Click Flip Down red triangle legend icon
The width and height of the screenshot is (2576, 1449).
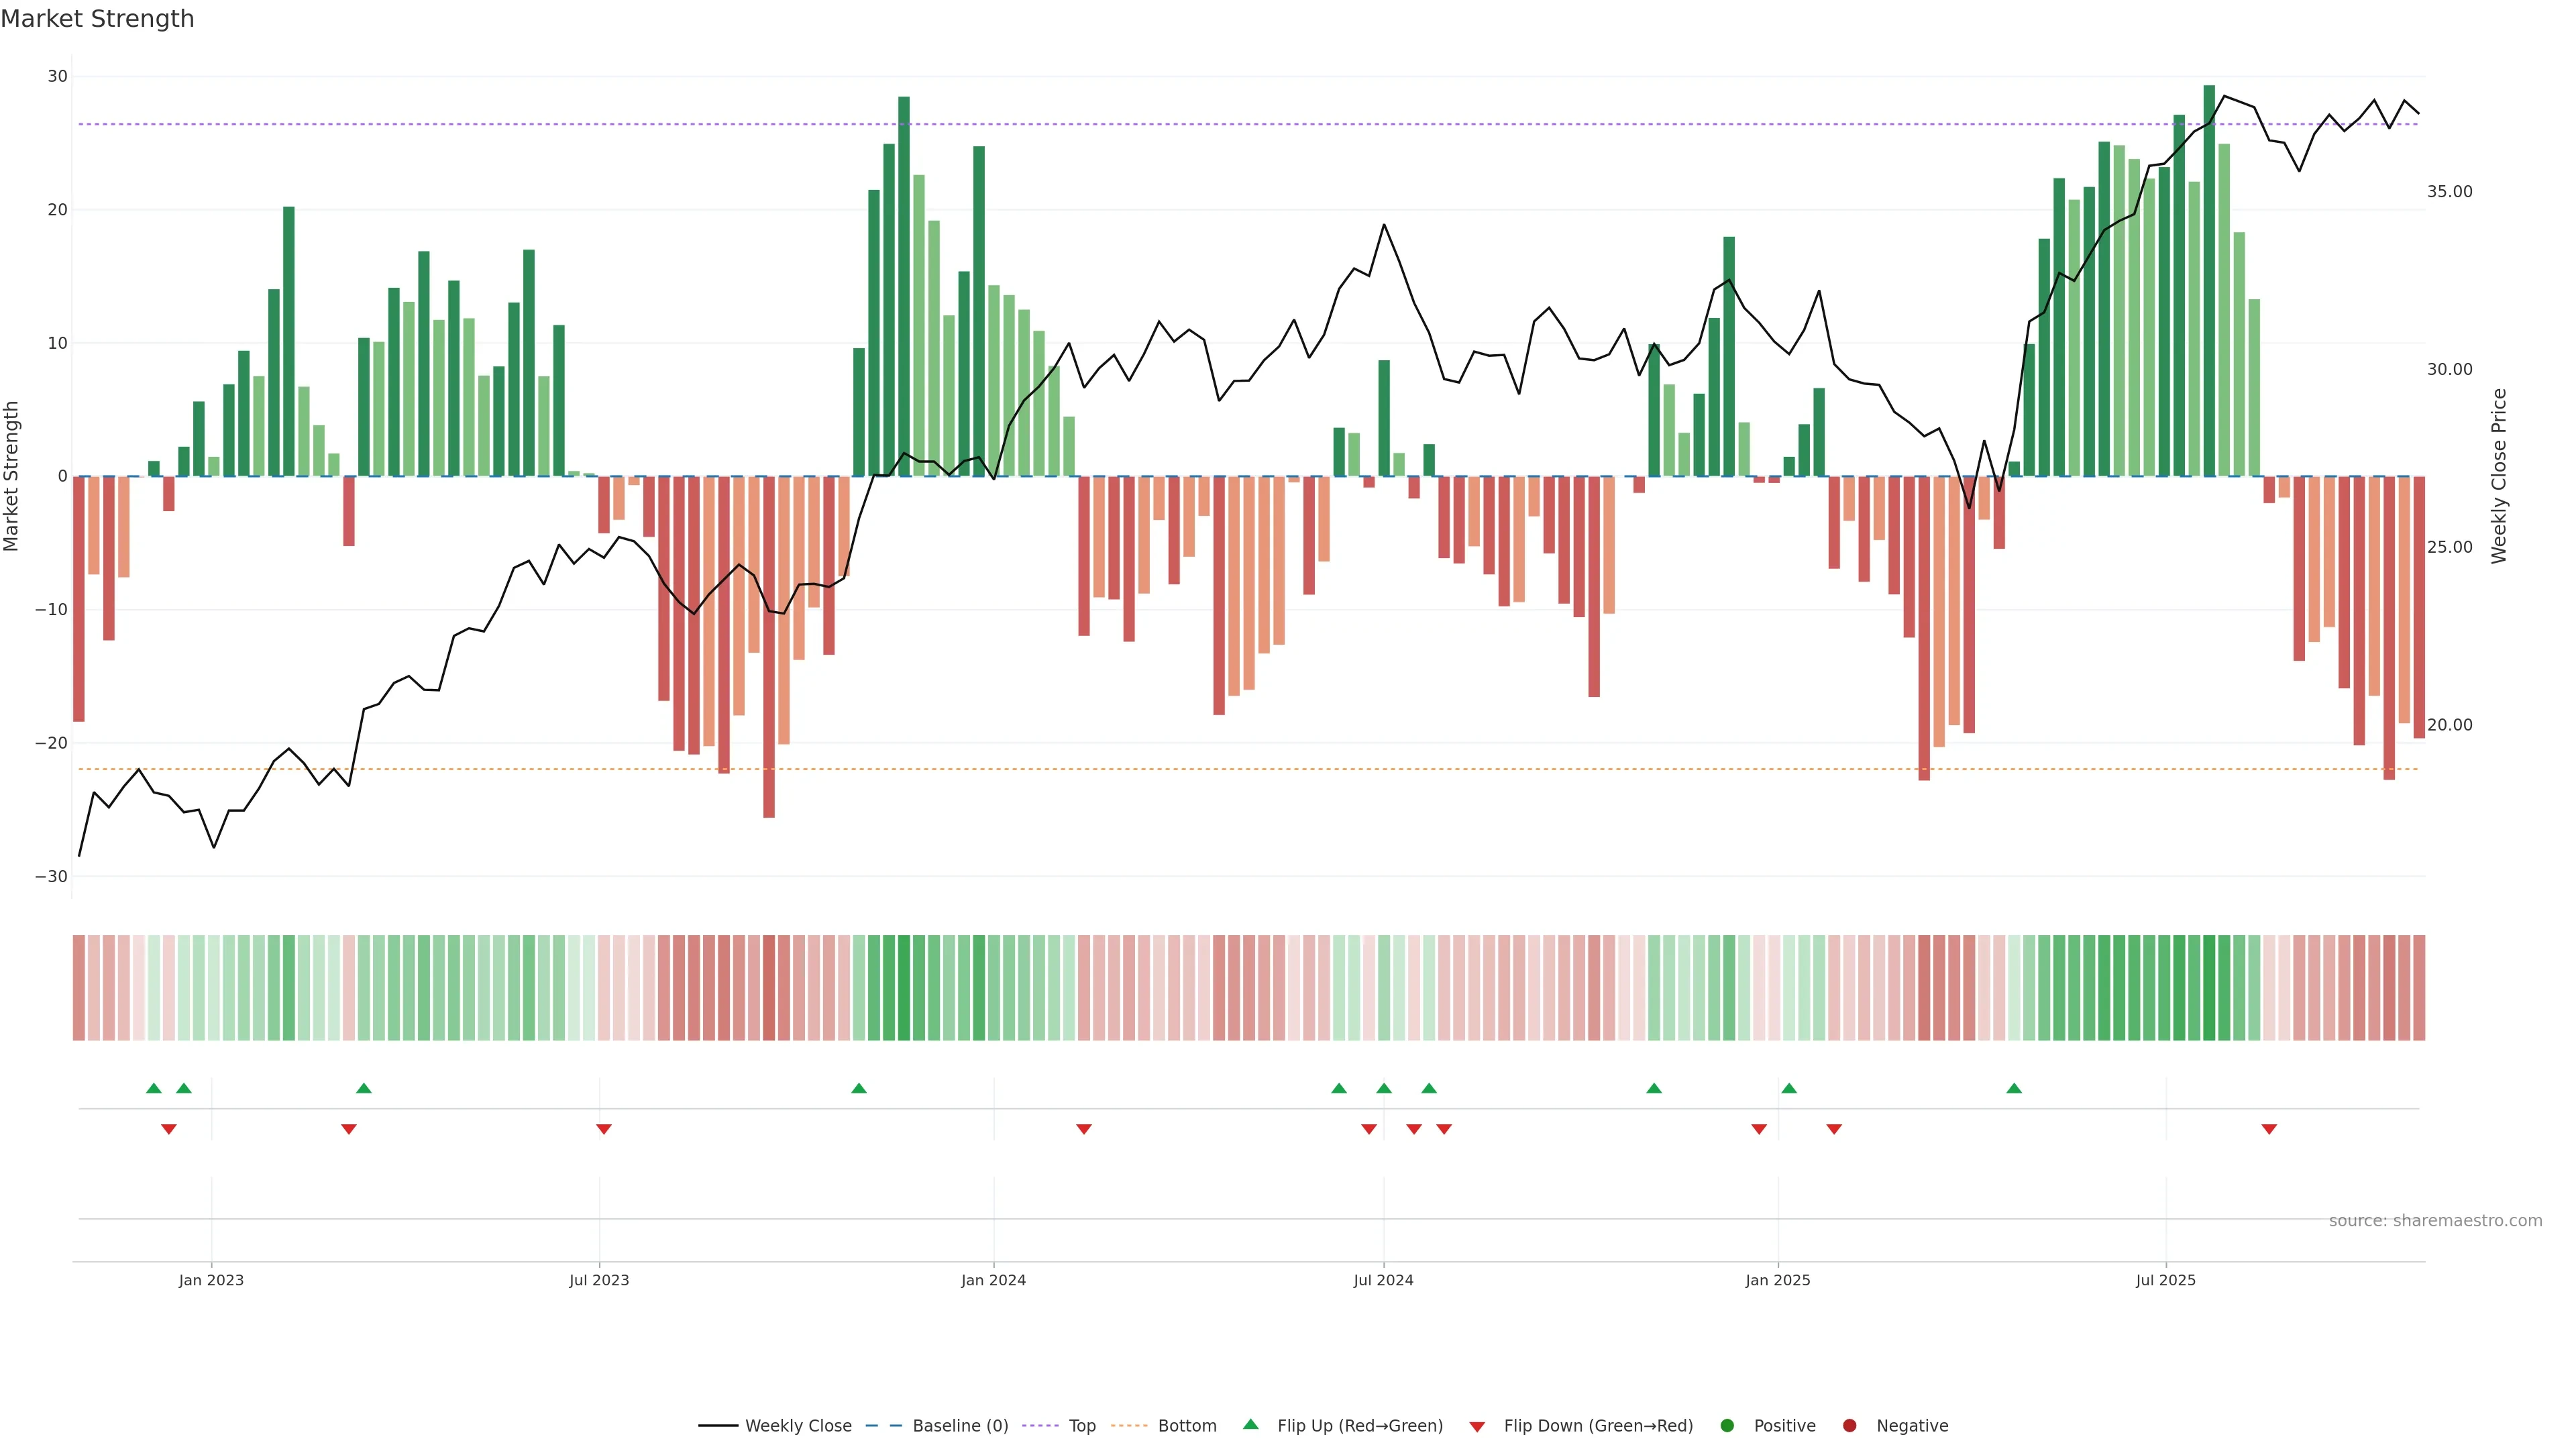[x=1477, y=1426]
